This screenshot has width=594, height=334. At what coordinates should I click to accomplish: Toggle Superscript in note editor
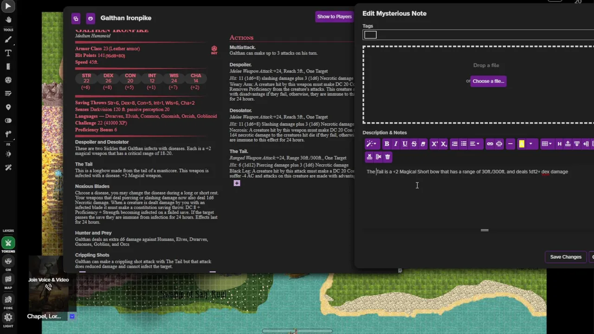[434, 144]
